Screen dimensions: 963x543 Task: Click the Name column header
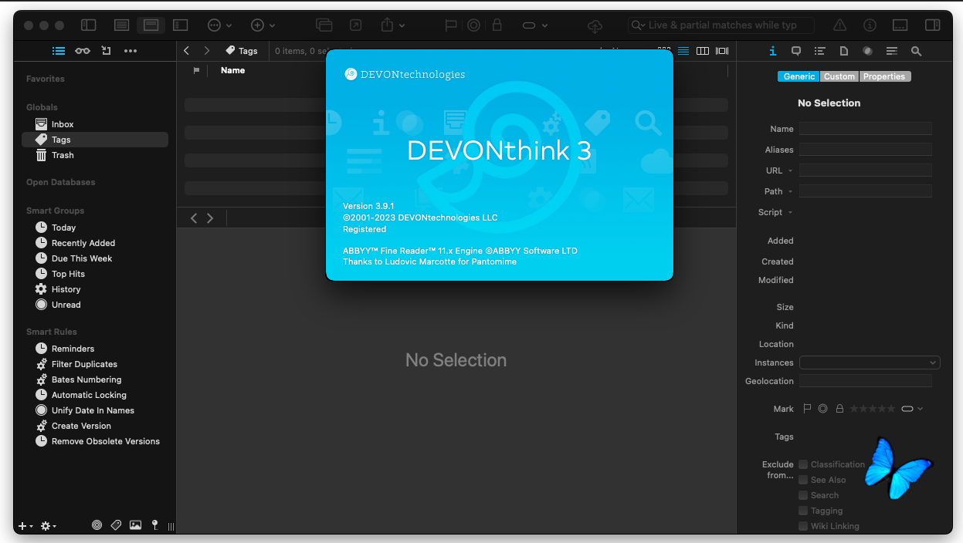(232, 70)
